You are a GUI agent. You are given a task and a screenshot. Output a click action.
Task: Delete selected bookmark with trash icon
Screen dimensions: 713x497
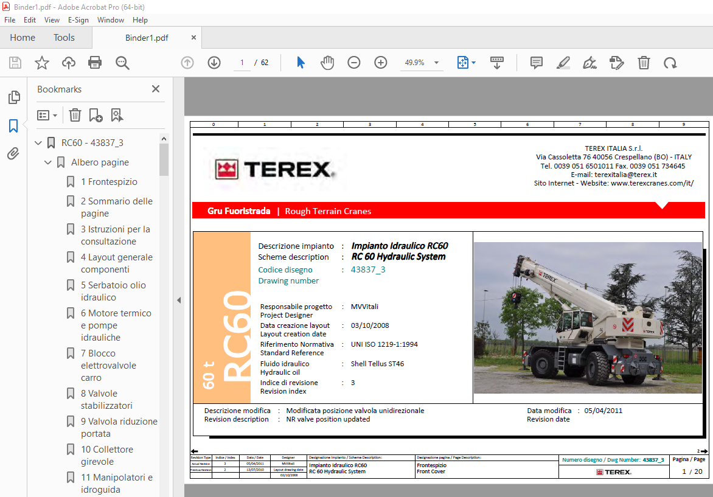(x=75, y=115)
